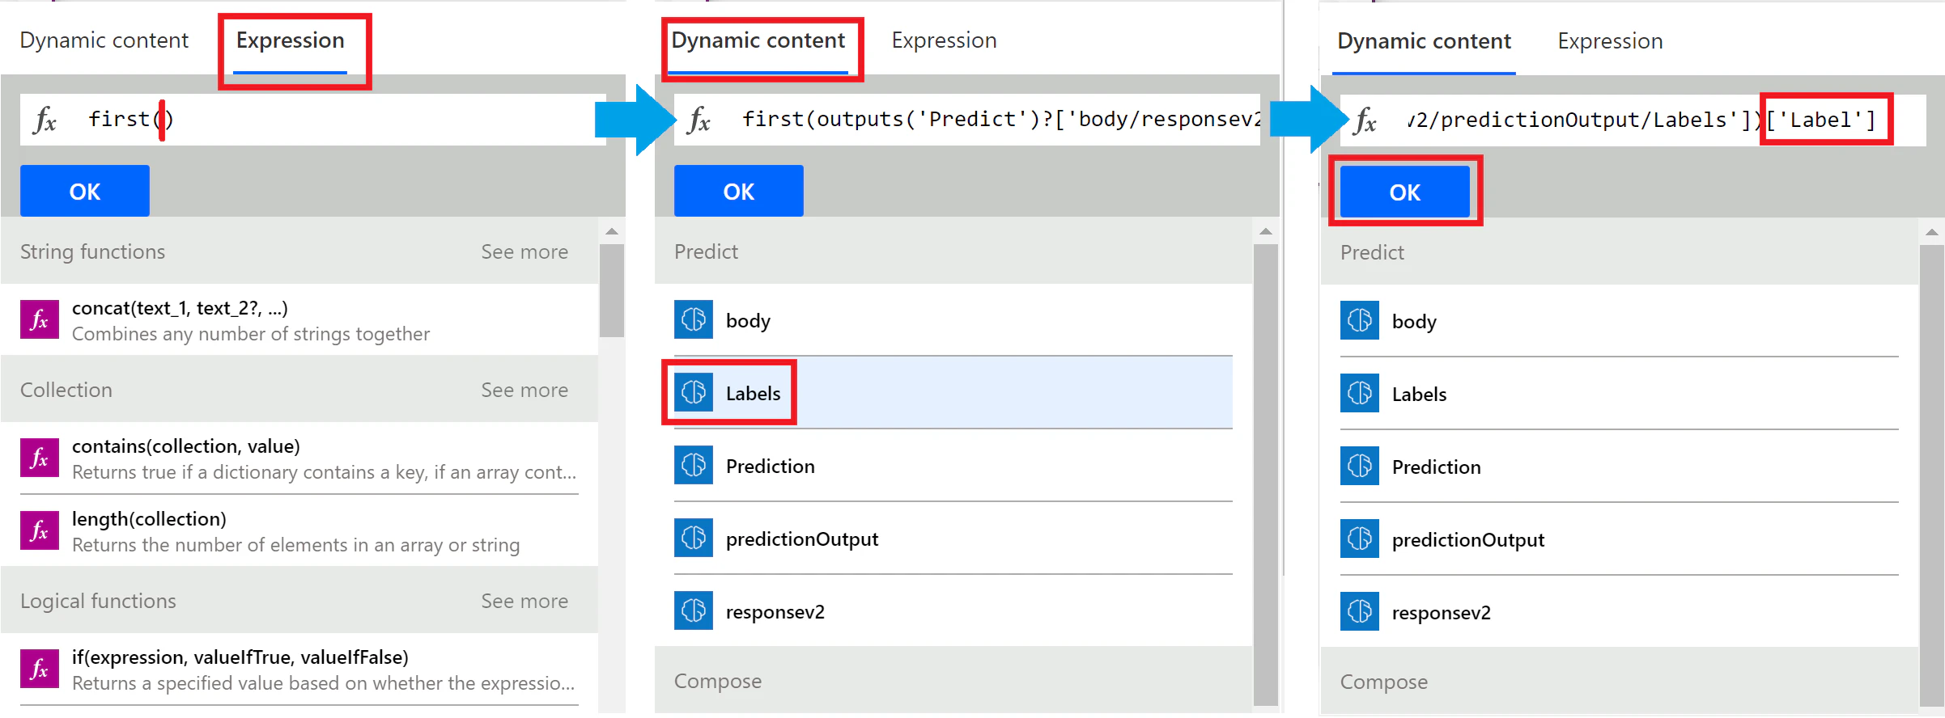Select concat(text_1, text_2?, ...) function

pos(299,319)
